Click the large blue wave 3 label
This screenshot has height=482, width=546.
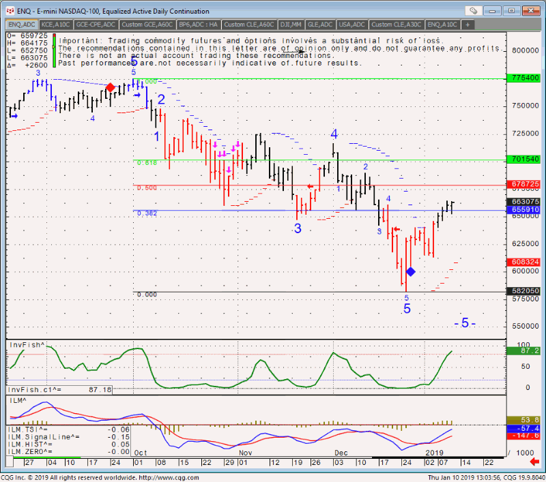click(x=298, y=228)
